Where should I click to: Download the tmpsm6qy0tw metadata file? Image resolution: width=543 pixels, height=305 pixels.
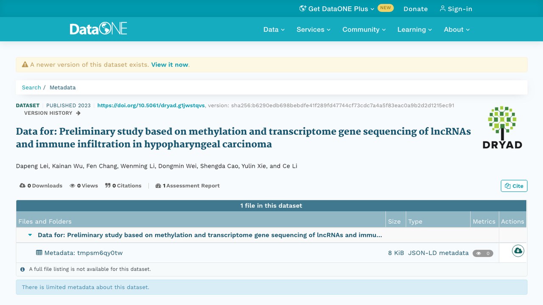(518, 251)
